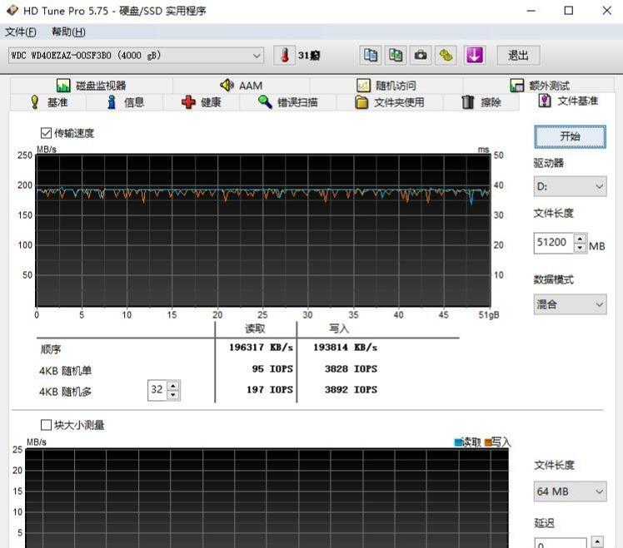Viewport: 623px width, 548px height.
Task: Increase the 延迟 value spinner
Action: point(597,541)
